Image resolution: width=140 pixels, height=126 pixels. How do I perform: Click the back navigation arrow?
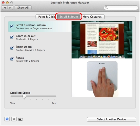point(5,8)
